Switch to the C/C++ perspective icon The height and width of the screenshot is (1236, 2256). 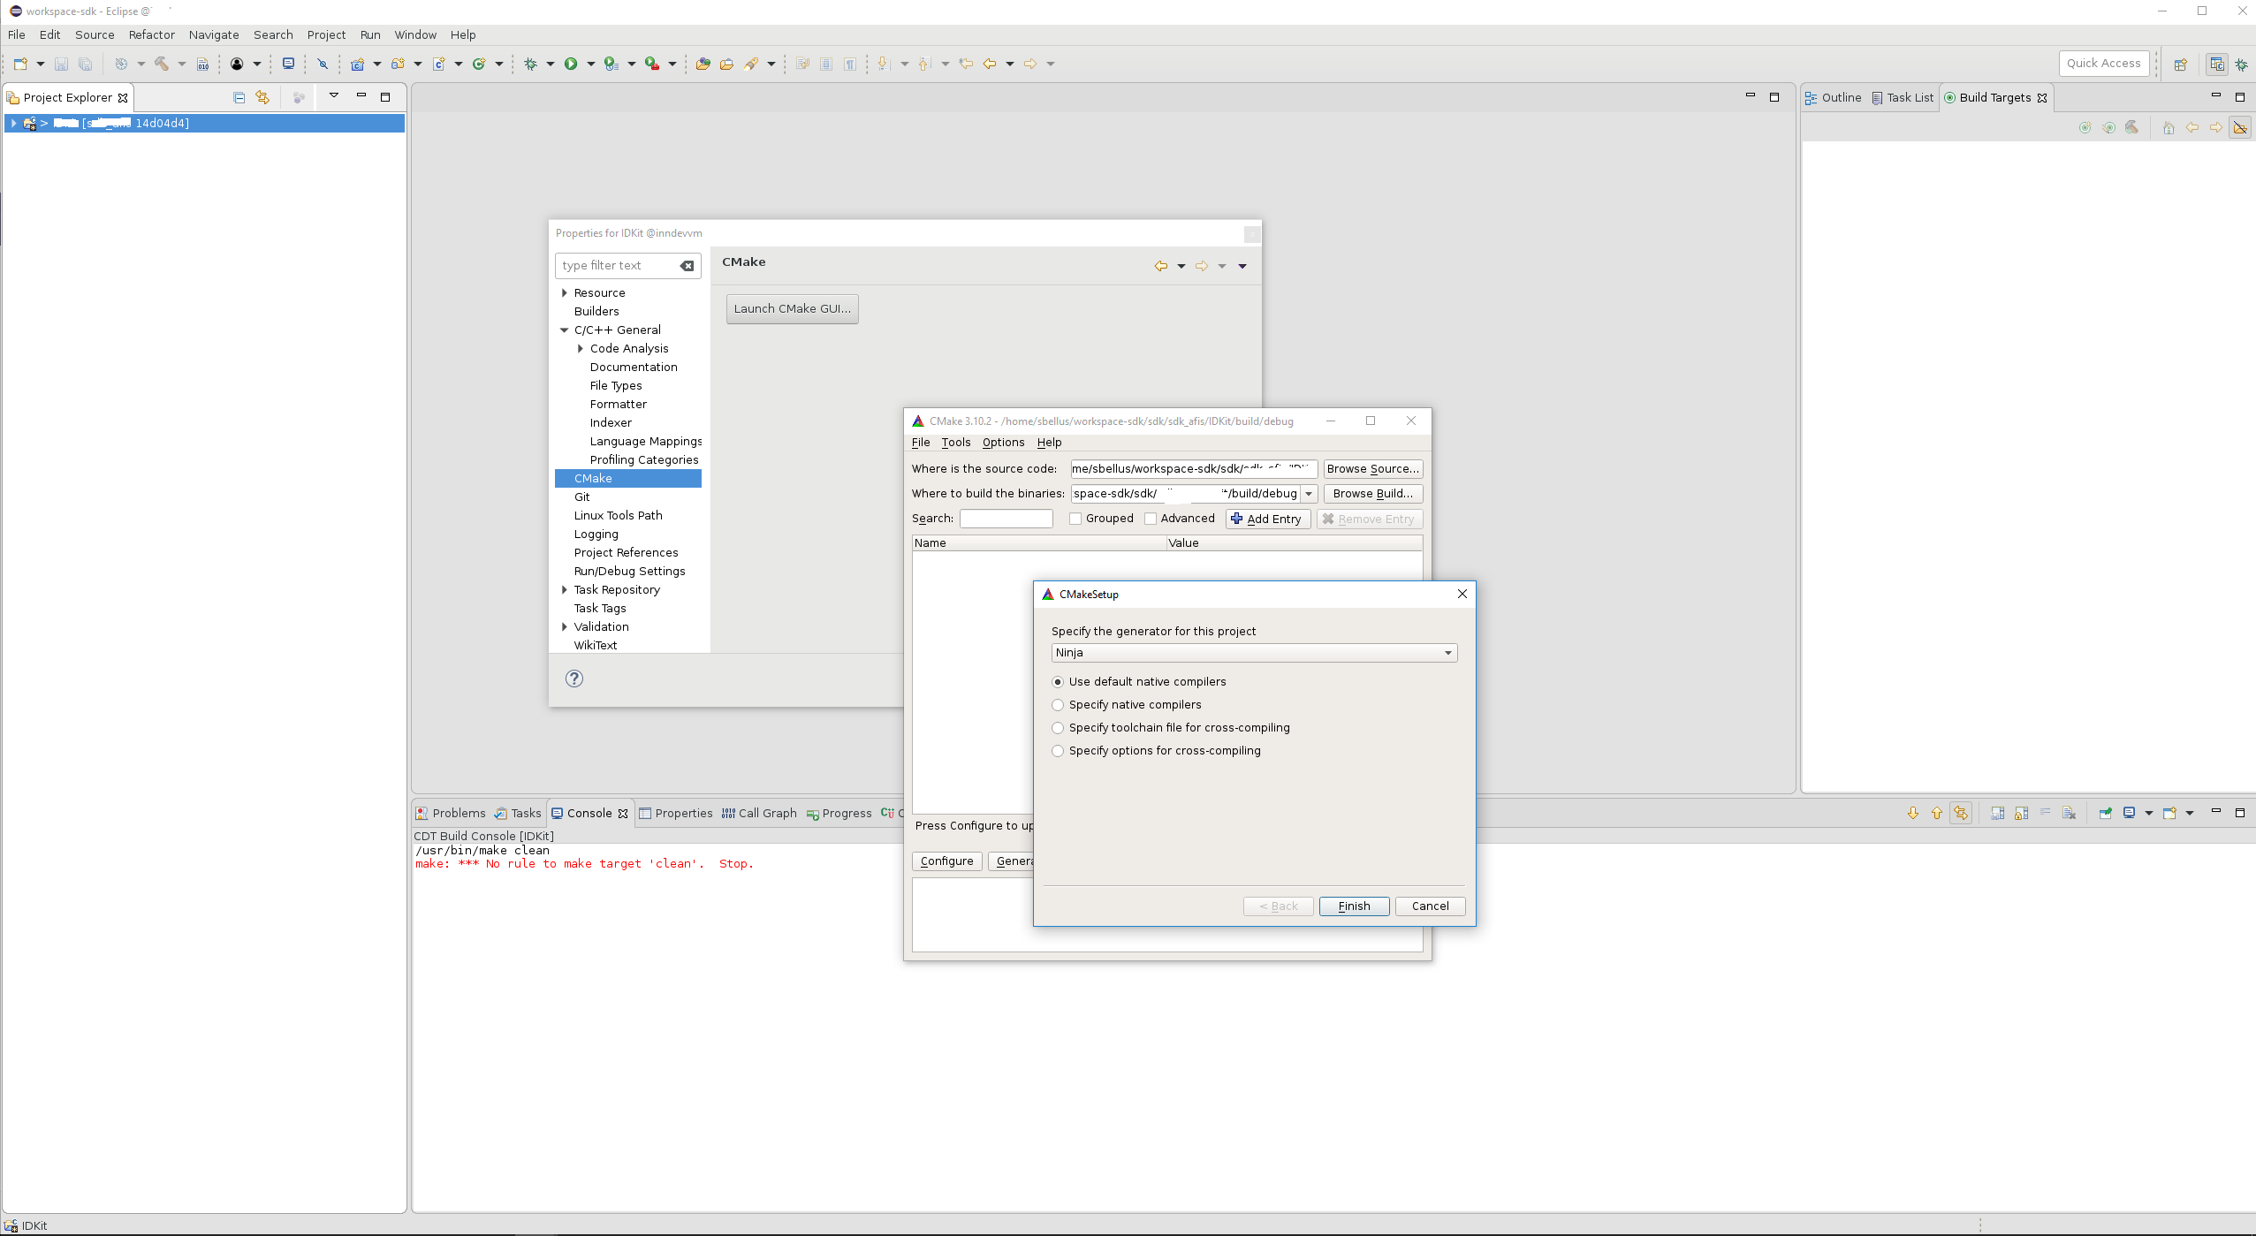[2216, 64]
